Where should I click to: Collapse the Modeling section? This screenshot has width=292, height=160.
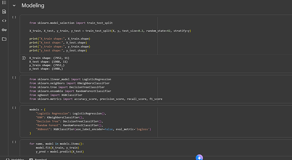click(x=14, y=6)
